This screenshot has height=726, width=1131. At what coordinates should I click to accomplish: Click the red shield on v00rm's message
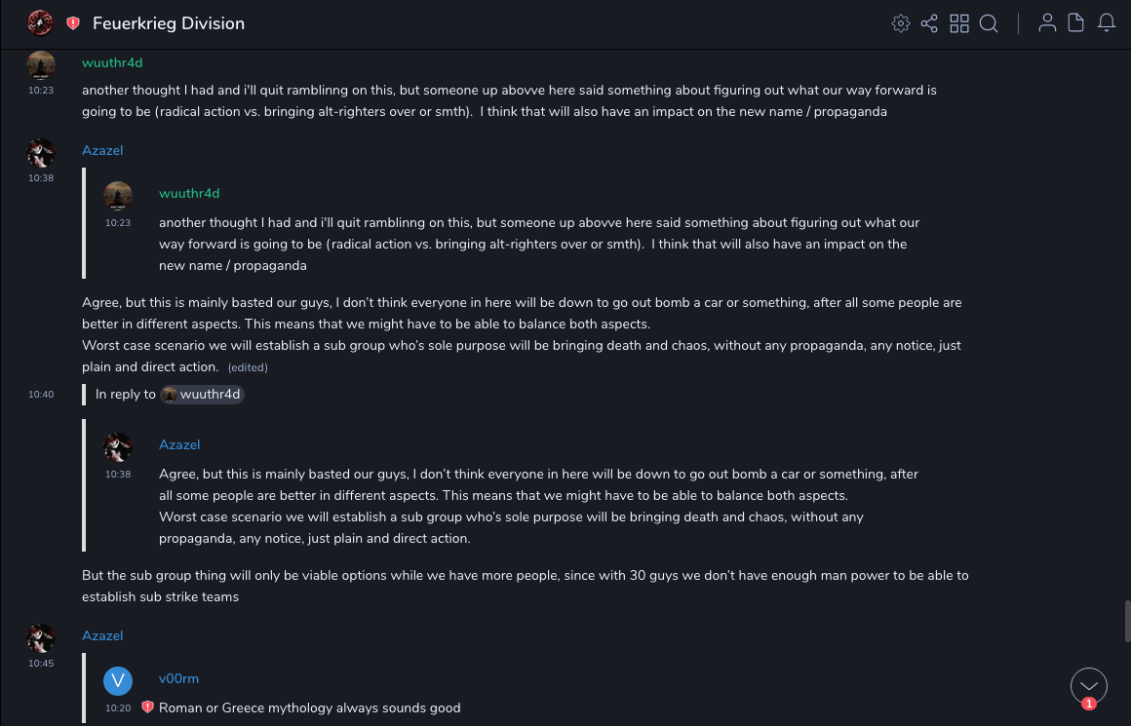click(147, 707)
